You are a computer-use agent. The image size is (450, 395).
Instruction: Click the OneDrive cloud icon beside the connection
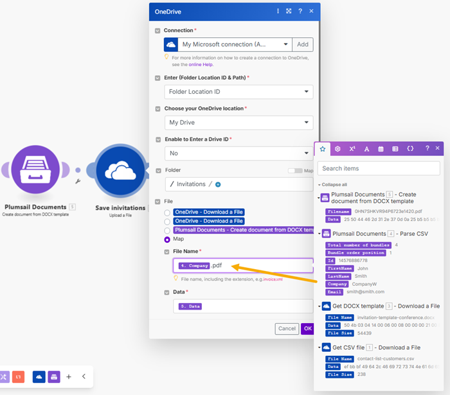click(171, 44)
